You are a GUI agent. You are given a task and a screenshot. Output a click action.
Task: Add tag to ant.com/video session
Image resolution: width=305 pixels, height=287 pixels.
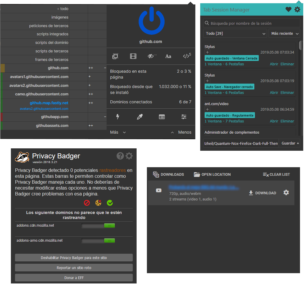point(207,110)
